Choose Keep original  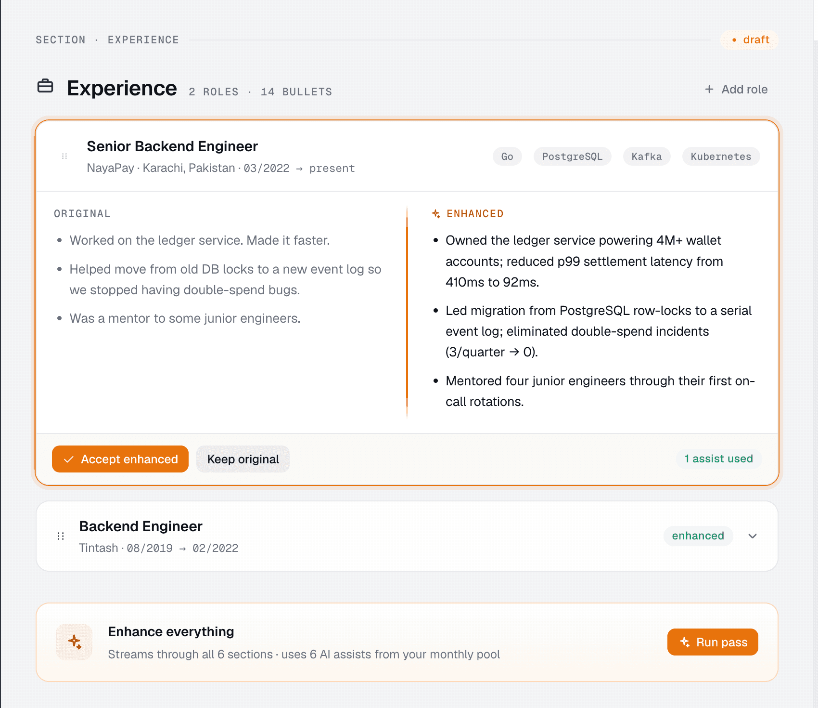tap(243, 459)
